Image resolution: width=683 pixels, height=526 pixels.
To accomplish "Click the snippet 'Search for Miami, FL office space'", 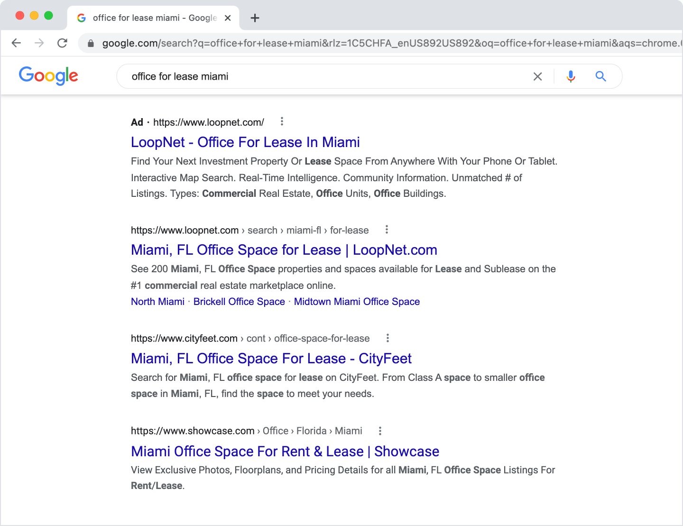I will pos(206,378).
